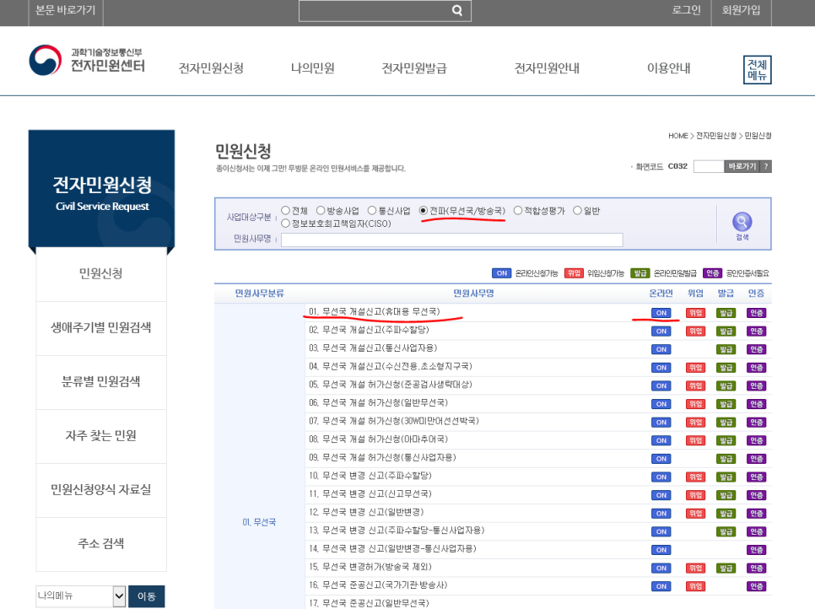Click ON badge for 04. 무선국 개설신고(수신전용,초소형지구국)
The width and height of the screenshot is (815, 609).
(x=661, y=368)
